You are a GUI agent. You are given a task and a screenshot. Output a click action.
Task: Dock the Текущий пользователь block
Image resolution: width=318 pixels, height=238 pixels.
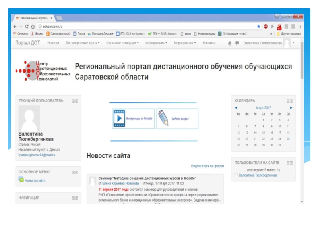click(x=77, y=101)
